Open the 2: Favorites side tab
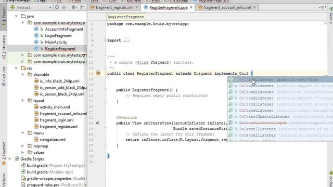Screen dimensions: 333x187 (x=4, y=153)
